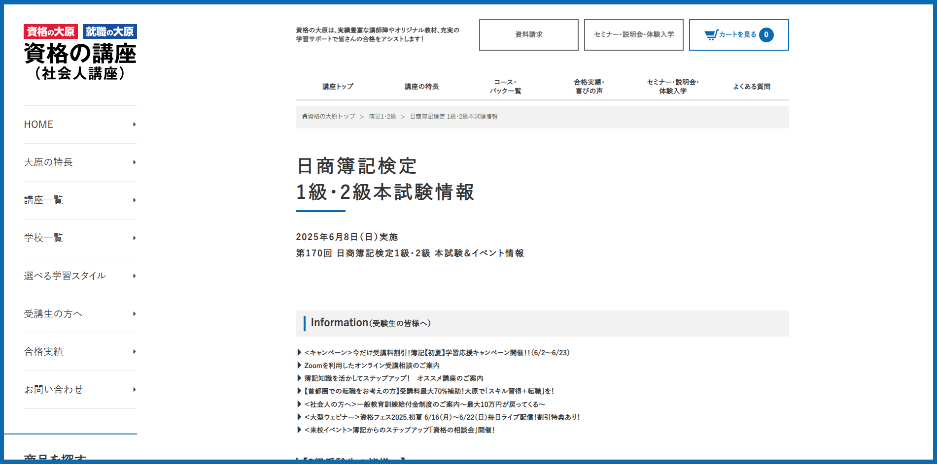Open the 講座の特長 navigation tab
Image resolution: width=937 pixels, height=464 pixels.
tap(421, 87)
